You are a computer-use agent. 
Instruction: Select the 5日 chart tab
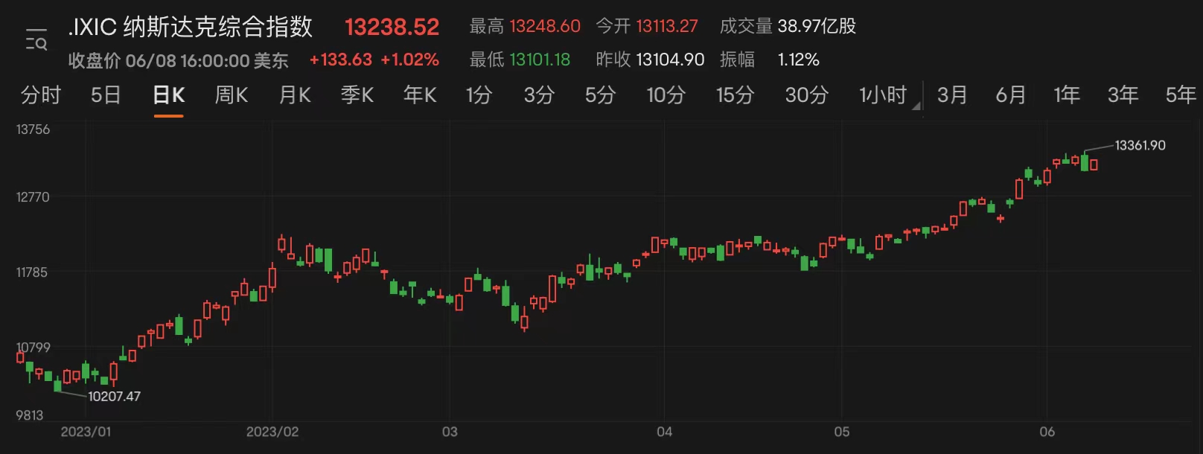106,95
